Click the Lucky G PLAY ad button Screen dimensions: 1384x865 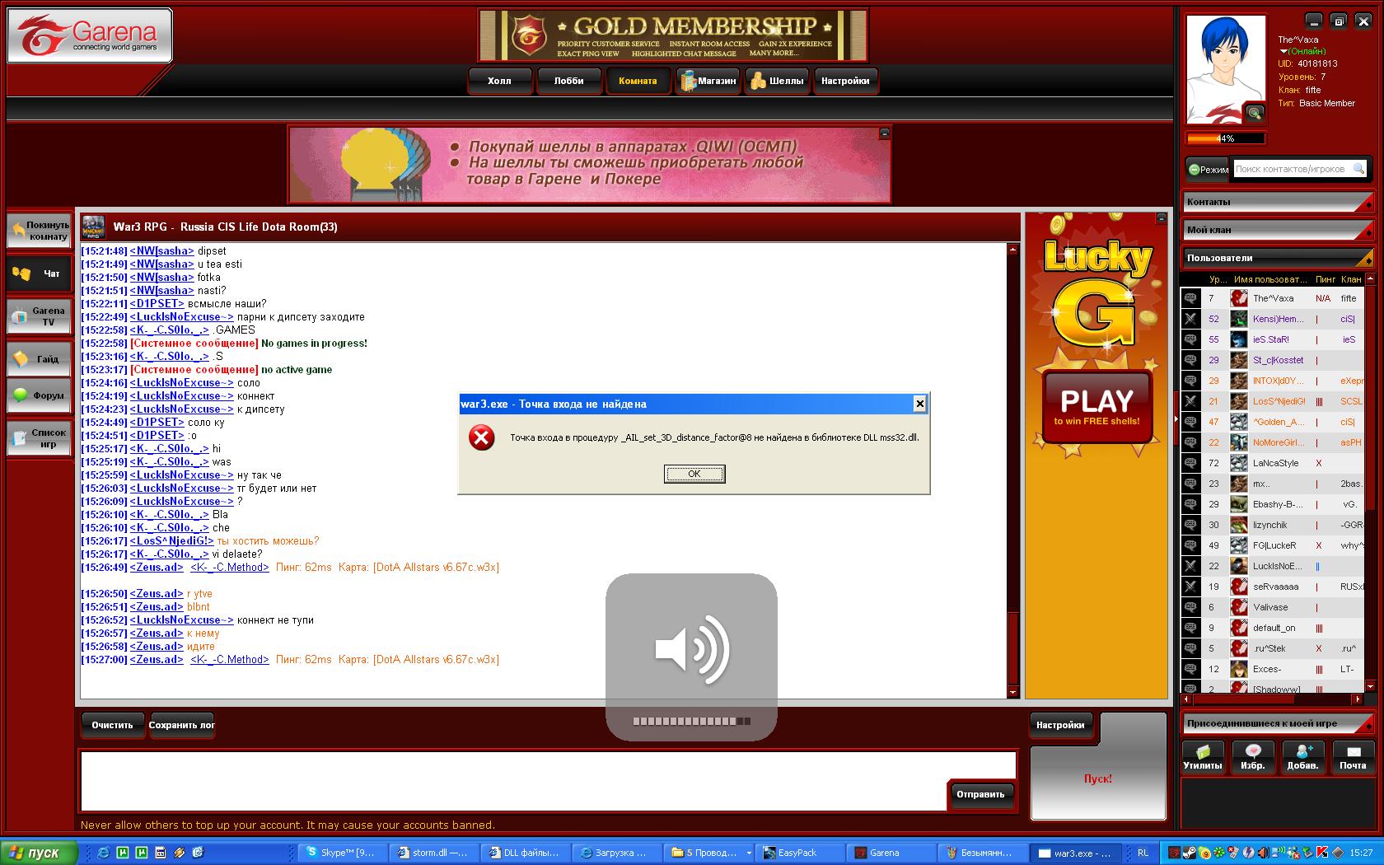point(1097,407)
